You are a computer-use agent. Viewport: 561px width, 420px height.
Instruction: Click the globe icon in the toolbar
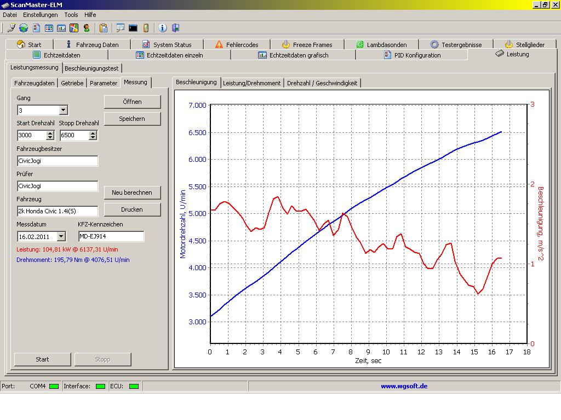24,28
